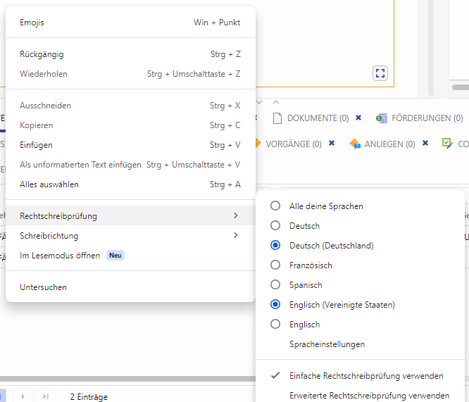Select the 'Alle deine Sprachen' radio option

[275, 206]
